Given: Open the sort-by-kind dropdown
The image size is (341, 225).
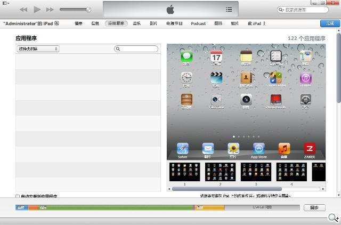Looking at the screenshot, I should (38, 49).
